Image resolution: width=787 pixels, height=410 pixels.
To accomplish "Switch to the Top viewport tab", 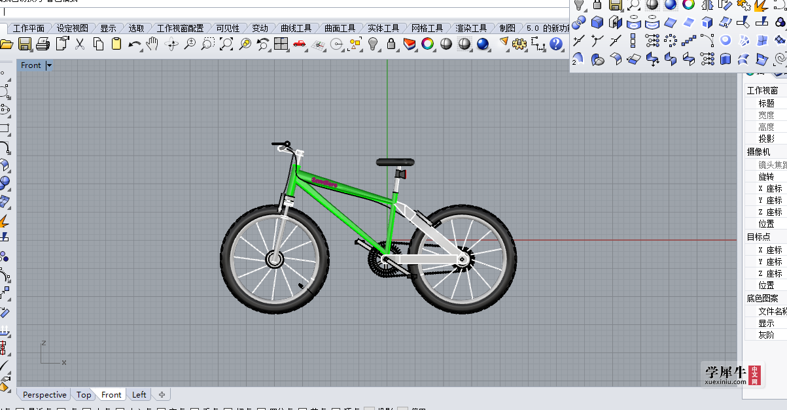I will [x=84, y=394].
